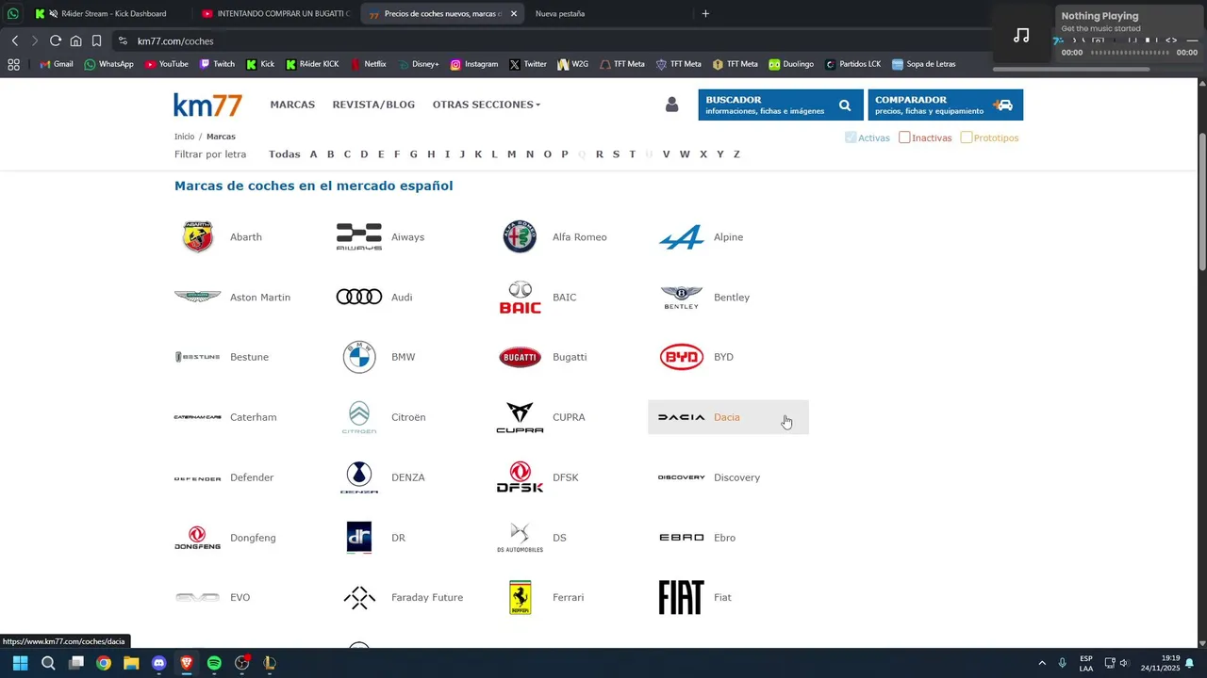Open the Dacia brand link
This screenshot has width=1207, height=678.
[x=728, y=417]
